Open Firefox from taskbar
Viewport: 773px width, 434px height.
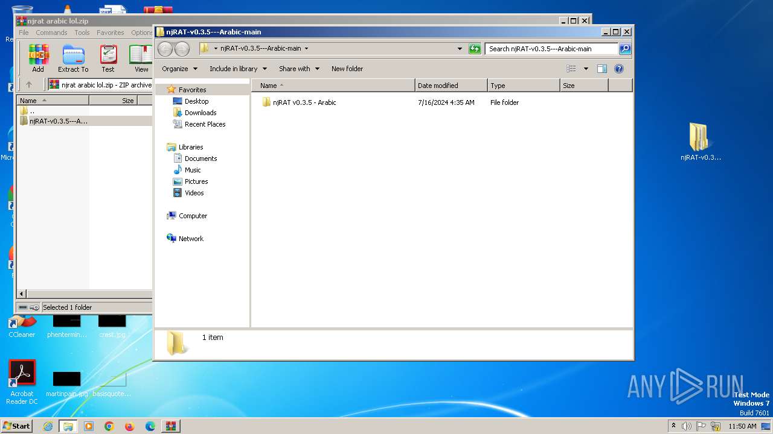130,426
